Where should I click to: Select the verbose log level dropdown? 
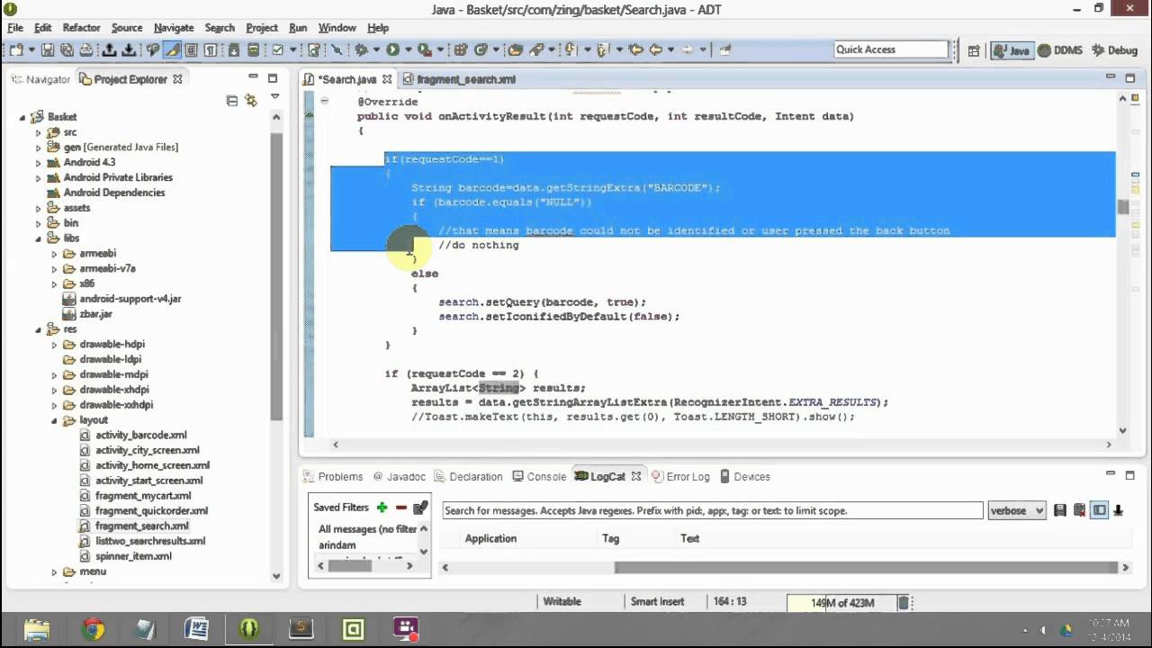[1017, 510]
